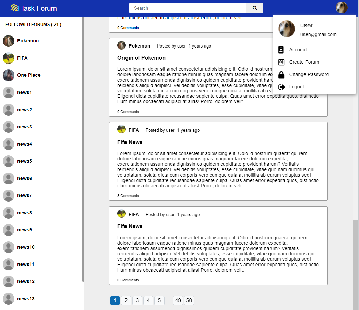Click the Logout arrow icon
Image resolution: width=359 pixels, height=310 pixels.
(281, 87)
